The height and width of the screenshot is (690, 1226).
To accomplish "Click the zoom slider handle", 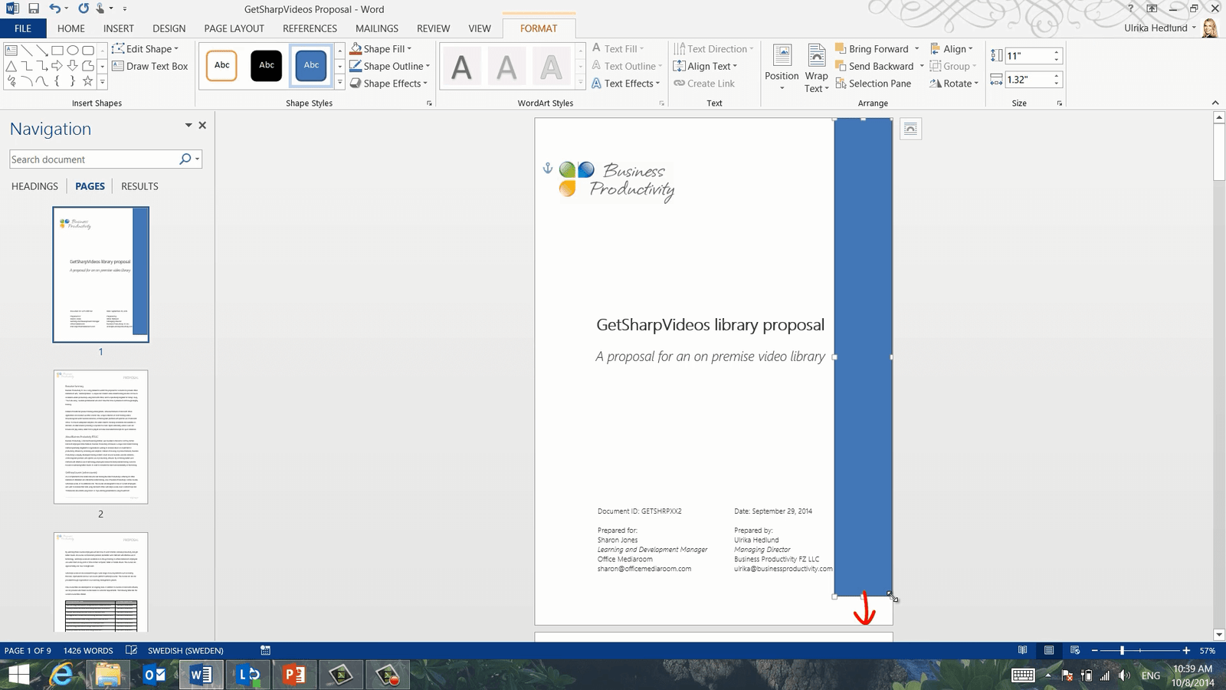I will pos(1122,650).
